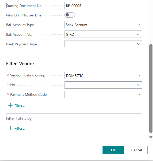Click the Starting Document No. field

coord(103,5)
